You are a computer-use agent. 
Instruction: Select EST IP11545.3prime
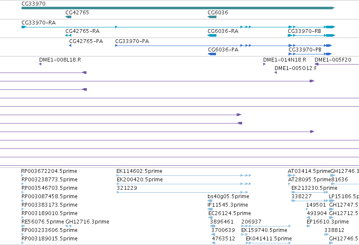(210, 209)
